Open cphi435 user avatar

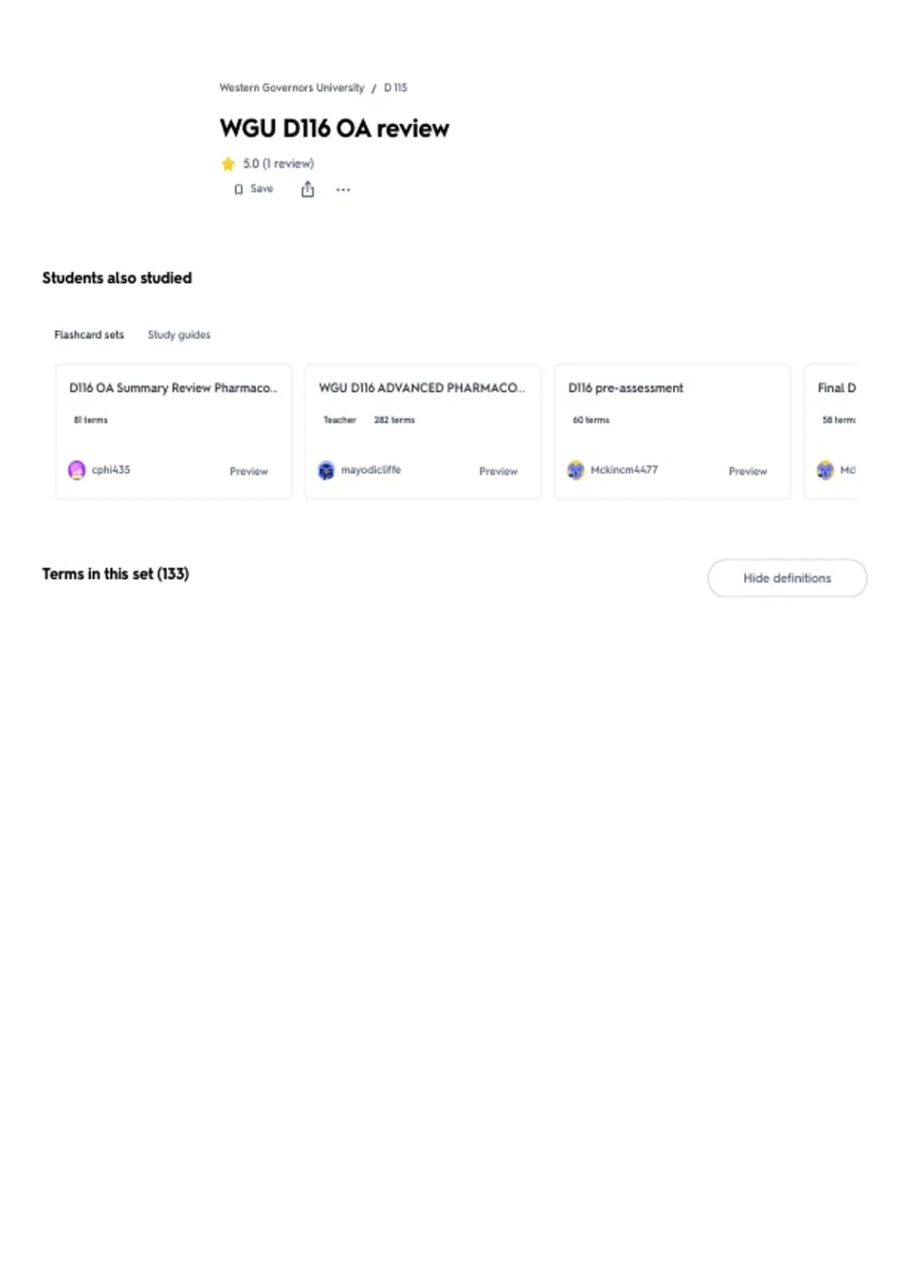point(77,470)
